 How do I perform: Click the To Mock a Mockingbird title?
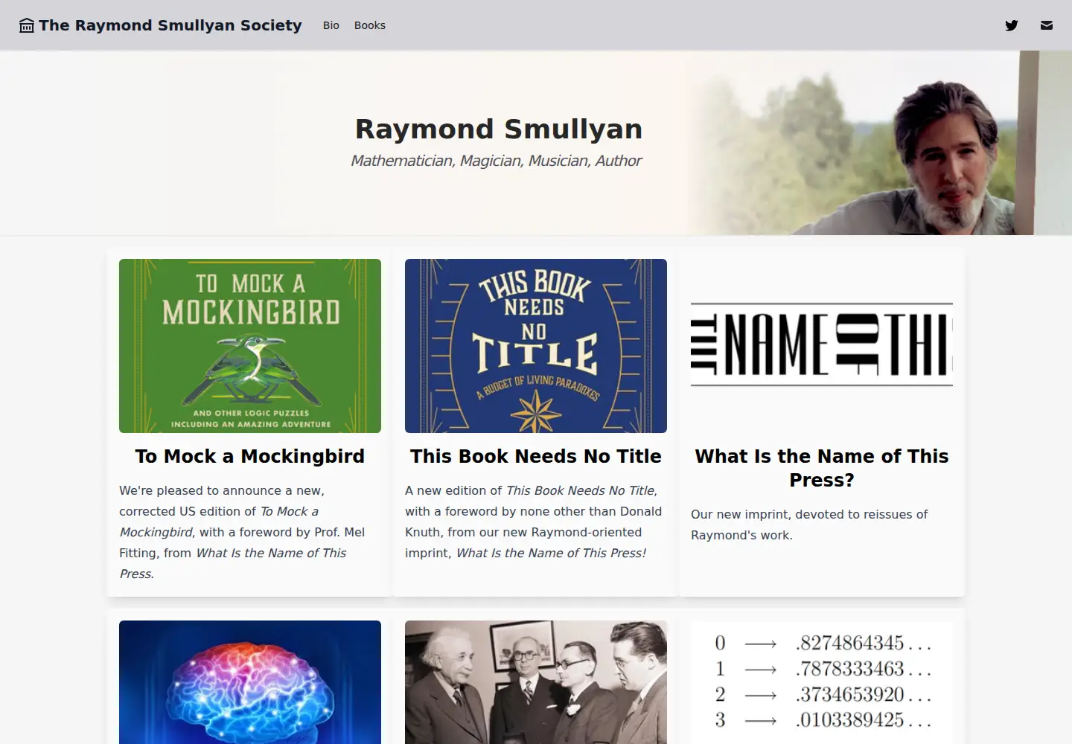tap(250, 456)
